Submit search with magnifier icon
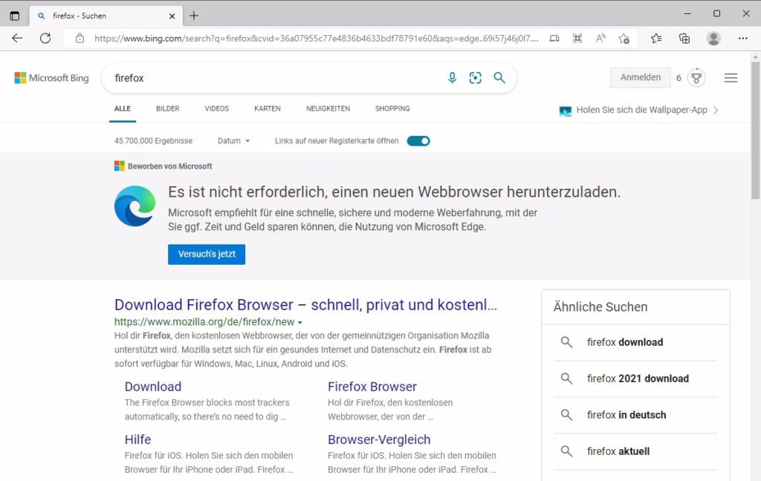 coord(499,78)
